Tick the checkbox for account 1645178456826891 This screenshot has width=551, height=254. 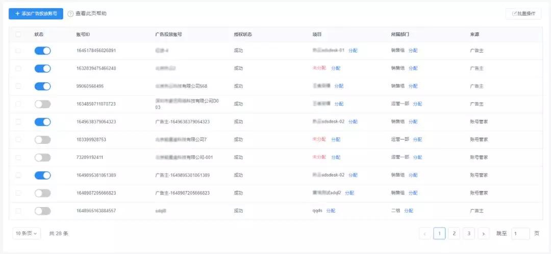coord(18,50)
